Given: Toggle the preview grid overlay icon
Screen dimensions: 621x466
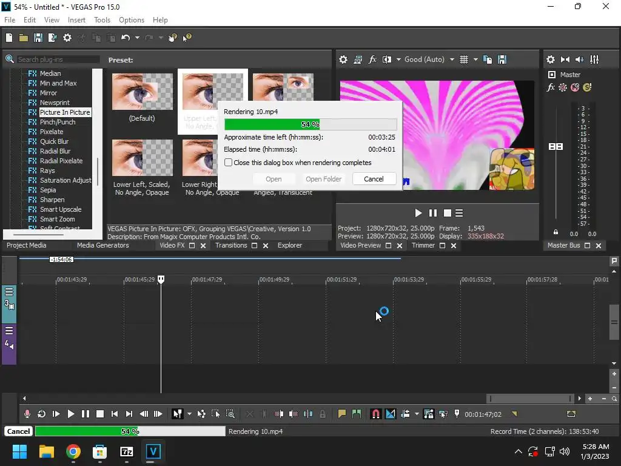Looking at the screenshot, I should click(x=464, y=59).
